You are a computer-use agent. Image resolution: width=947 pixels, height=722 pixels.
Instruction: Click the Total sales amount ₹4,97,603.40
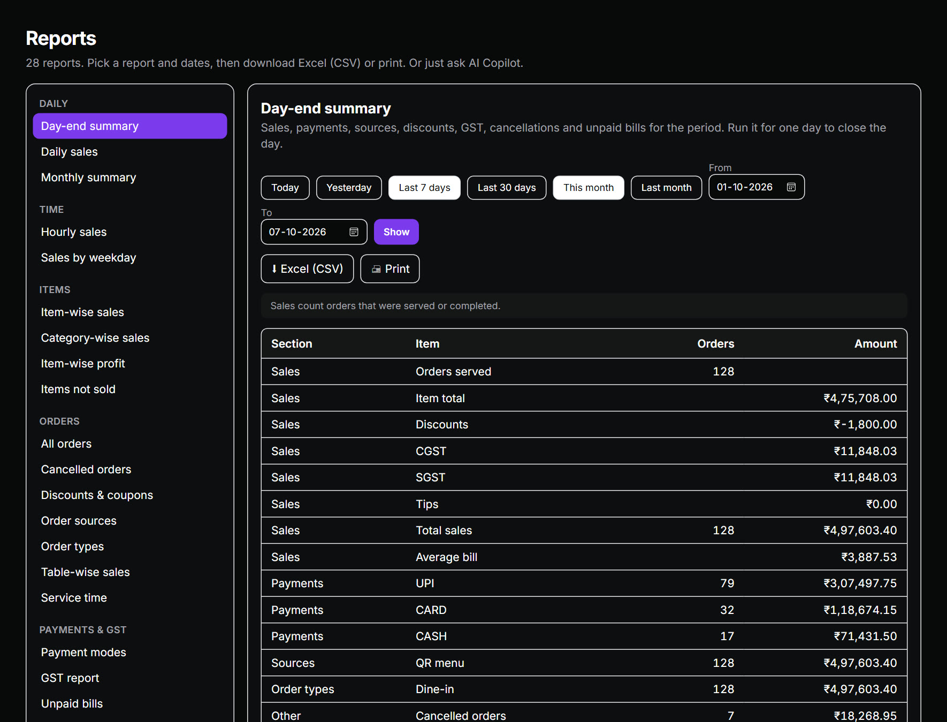coord(860,531)
